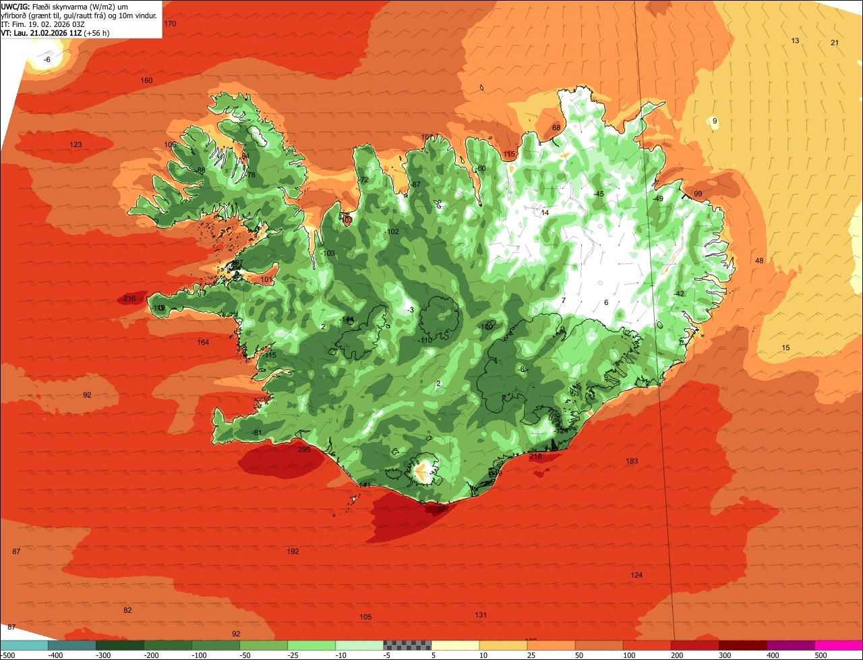863x660 pixels.
Task: Click the map value '68' on the north coast
Action: pyautogui.click(x=556, y=128)
